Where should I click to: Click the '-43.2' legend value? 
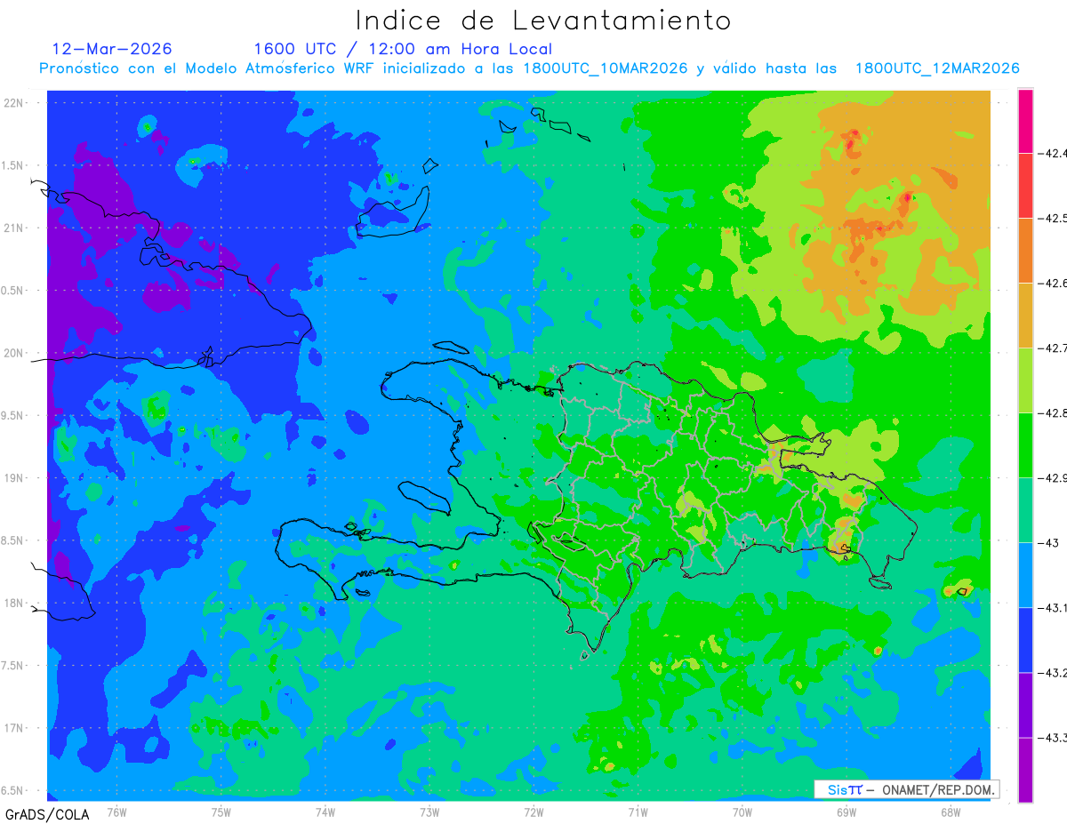click(x=1053, y=672)
